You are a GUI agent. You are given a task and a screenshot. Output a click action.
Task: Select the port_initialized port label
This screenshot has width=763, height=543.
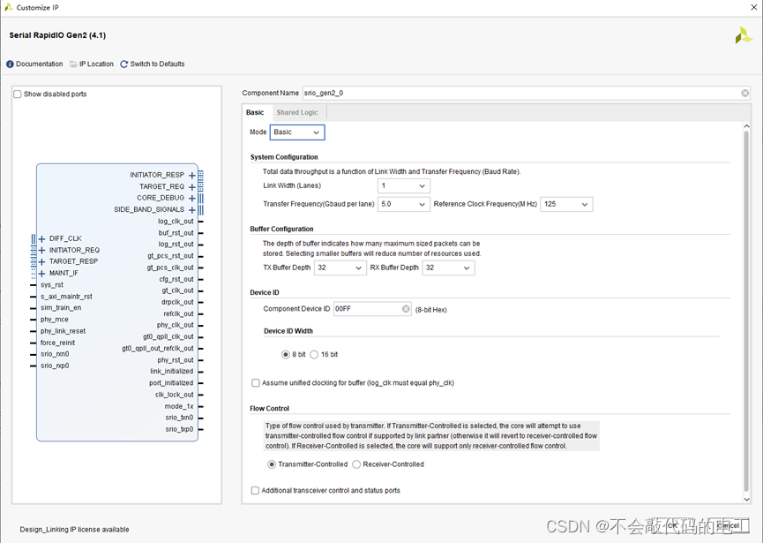[x=171, y=383]
